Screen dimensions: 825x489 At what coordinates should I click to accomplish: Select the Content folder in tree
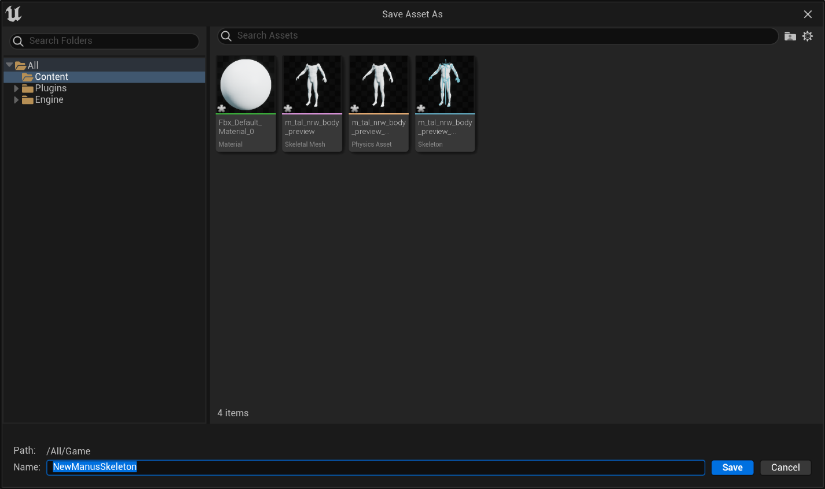click(x=52, y=77)
